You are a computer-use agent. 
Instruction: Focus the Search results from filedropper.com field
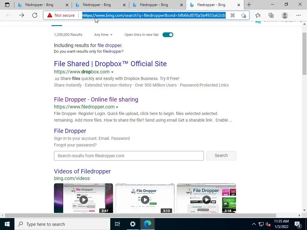pyautogui.click(x=129, y=156)
